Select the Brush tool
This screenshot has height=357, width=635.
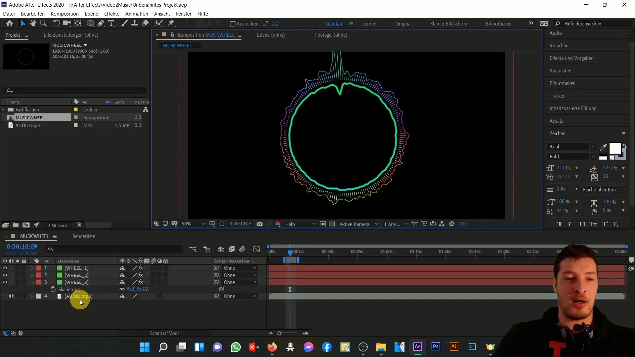pyautogui.click(x=124, y=23)
